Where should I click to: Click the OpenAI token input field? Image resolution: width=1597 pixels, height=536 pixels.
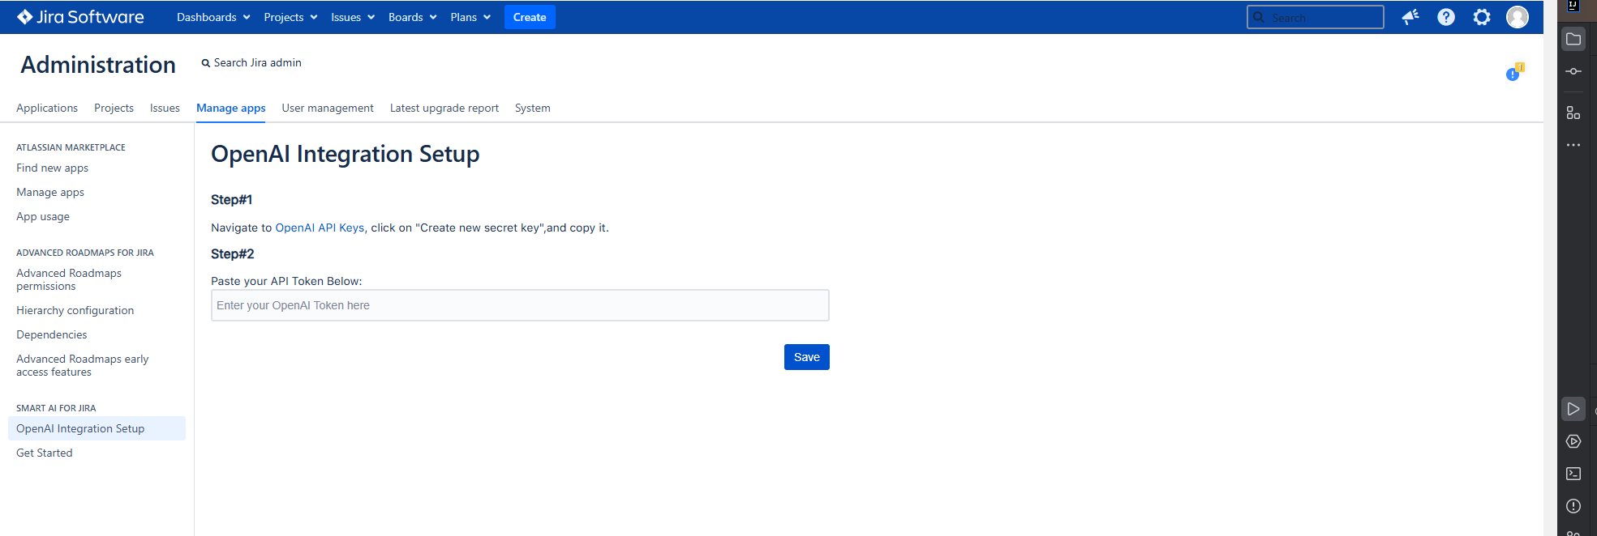pyautogui.click(x=520, y=305)
